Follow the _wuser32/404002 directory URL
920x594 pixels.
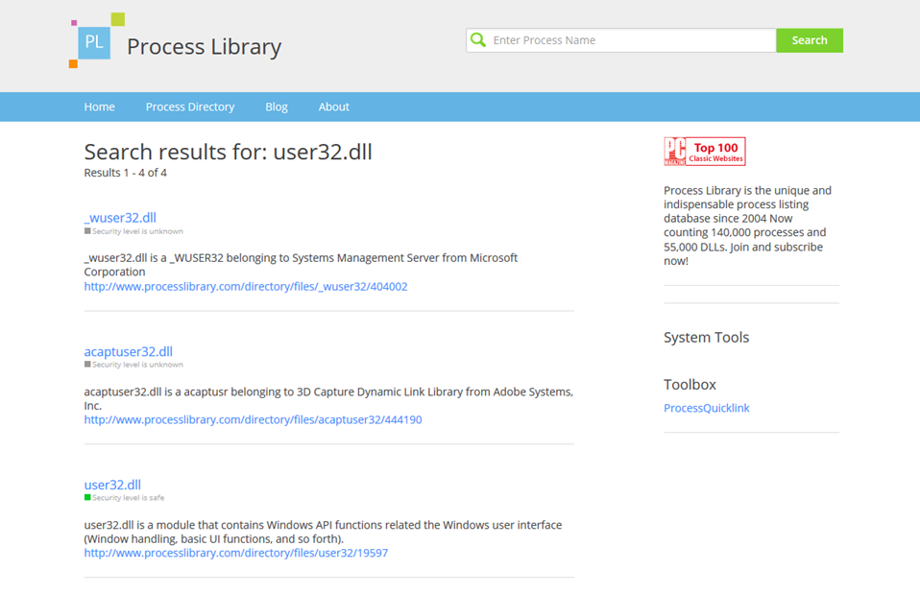[x=246, y=286]
